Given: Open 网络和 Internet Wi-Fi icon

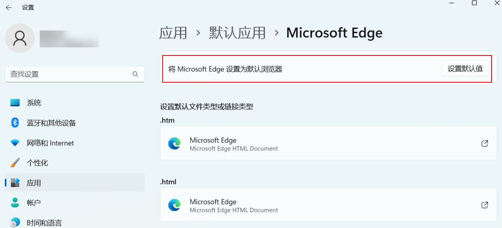Looking at the screenshot, I should click(x=15, y=143).
